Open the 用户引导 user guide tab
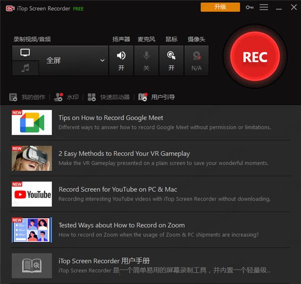 pyautogui.click(x=157, y=97)
